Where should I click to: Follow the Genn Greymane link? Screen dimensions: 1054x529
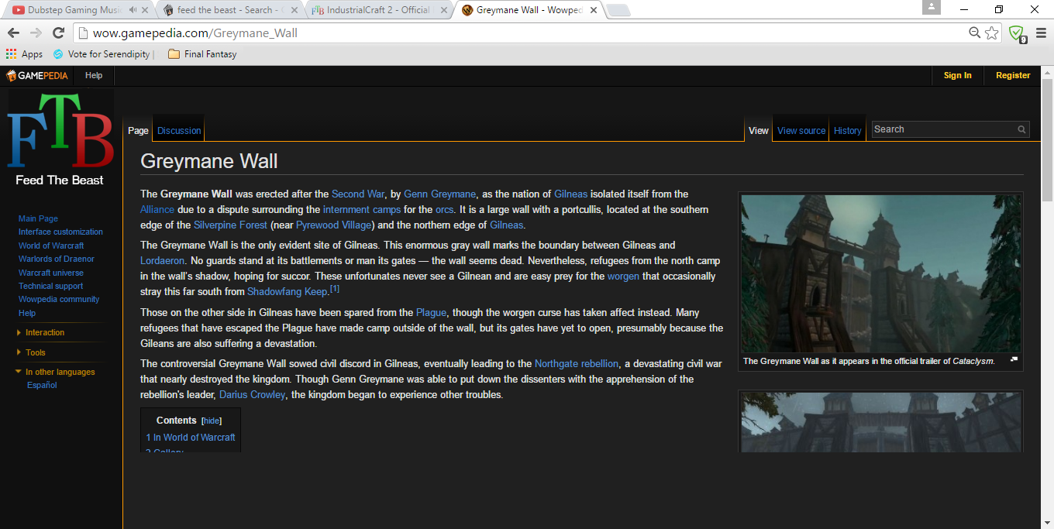(x=440, y=194)
